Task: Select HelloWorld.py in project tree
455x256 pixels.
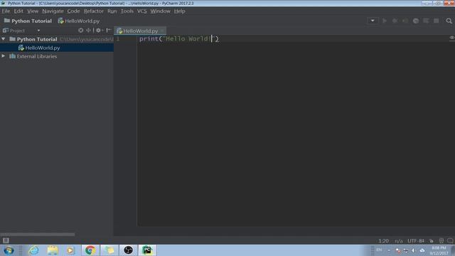Action: tap(57, 48)
